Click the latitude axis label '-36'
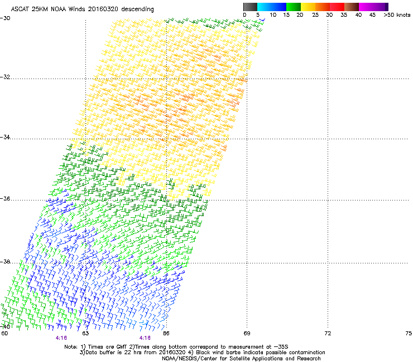This screenshot has height=362, width=413. pos(5,198)
